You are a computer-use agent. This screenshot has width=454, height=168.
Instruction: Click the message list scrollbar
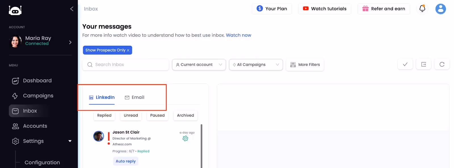point(201,146)
